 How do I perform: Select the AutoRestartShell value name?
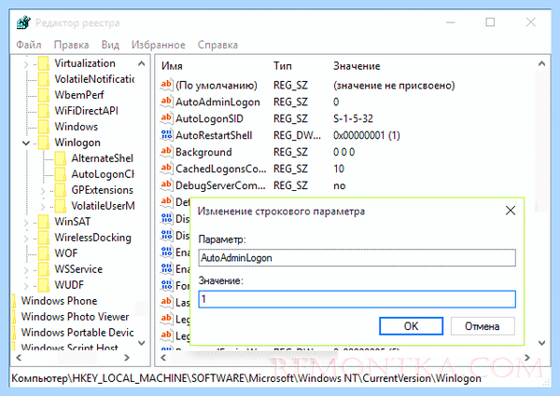point(214,135)
